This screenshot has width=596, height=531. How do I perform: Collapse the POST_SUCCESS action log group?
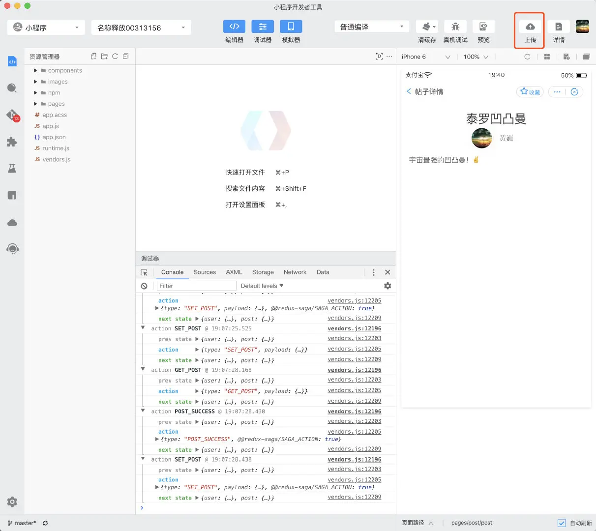[x=143, y=411]
